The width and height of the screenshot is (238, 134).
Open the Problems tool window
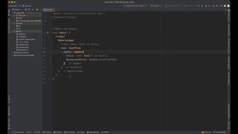pyautogui.click(x=47, y=132)
